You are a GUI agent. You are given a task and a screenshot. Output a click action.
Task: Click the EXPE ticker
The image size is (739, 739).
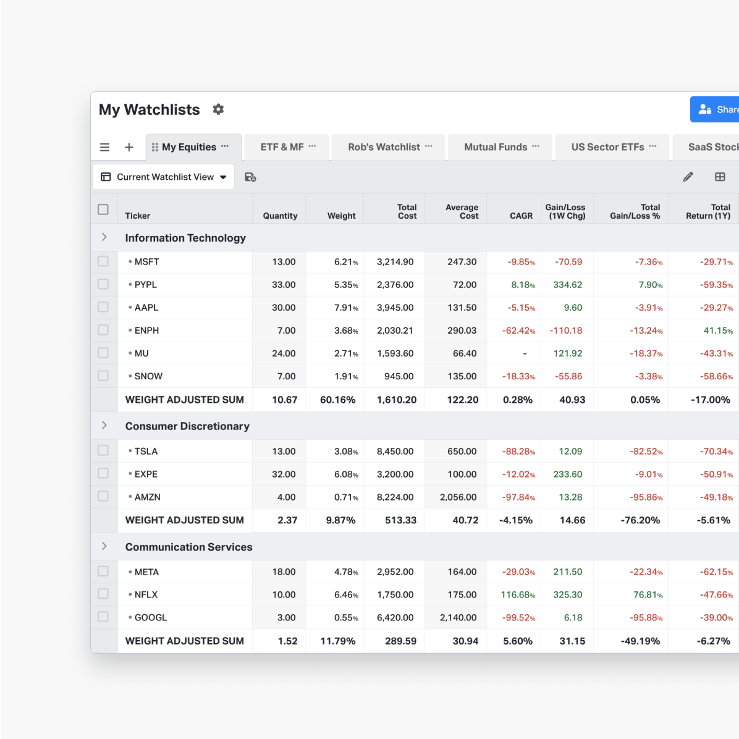146,474
